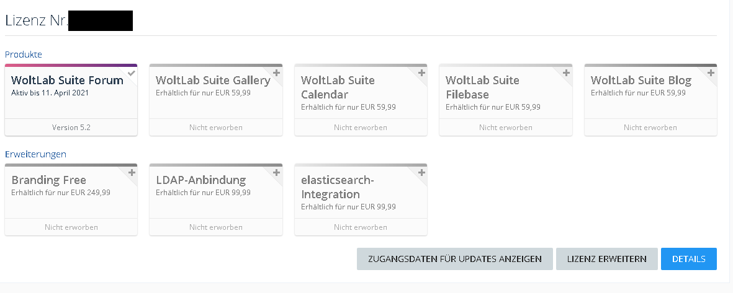Click Nicht erworben under WoltLab Suite Filebase
Viewport: 733px width, 293px height.
tap(505, 128)
